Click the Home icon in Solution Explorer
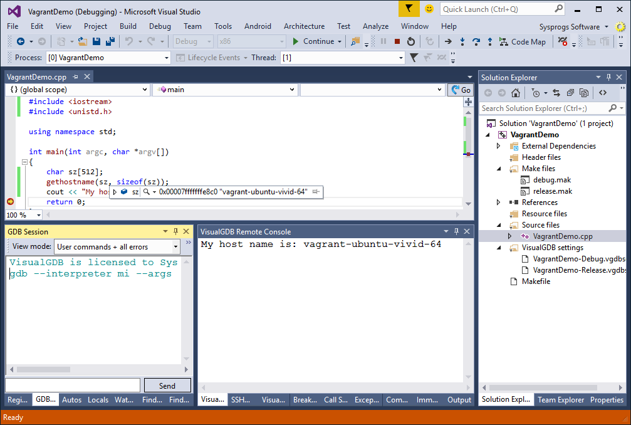The image size is (631, 425). pos(516,93)
